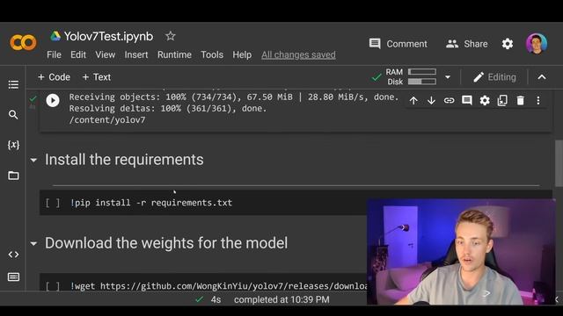
Task: Add a comment to the cell
Action: tap(467, 100)
